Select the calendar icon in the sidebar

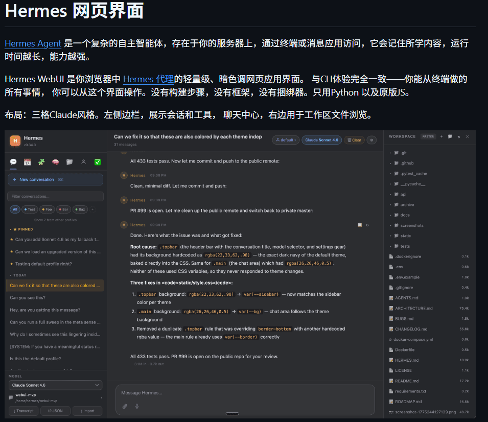pos(27,162)
